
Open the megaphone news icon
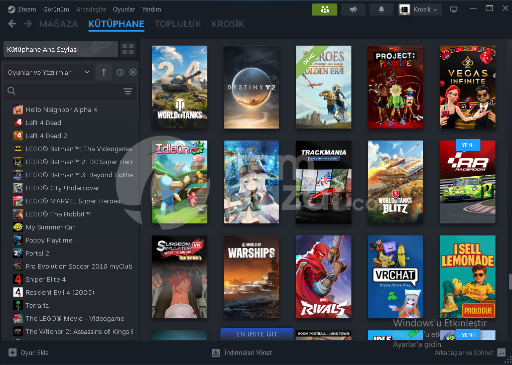coord(353,10)
